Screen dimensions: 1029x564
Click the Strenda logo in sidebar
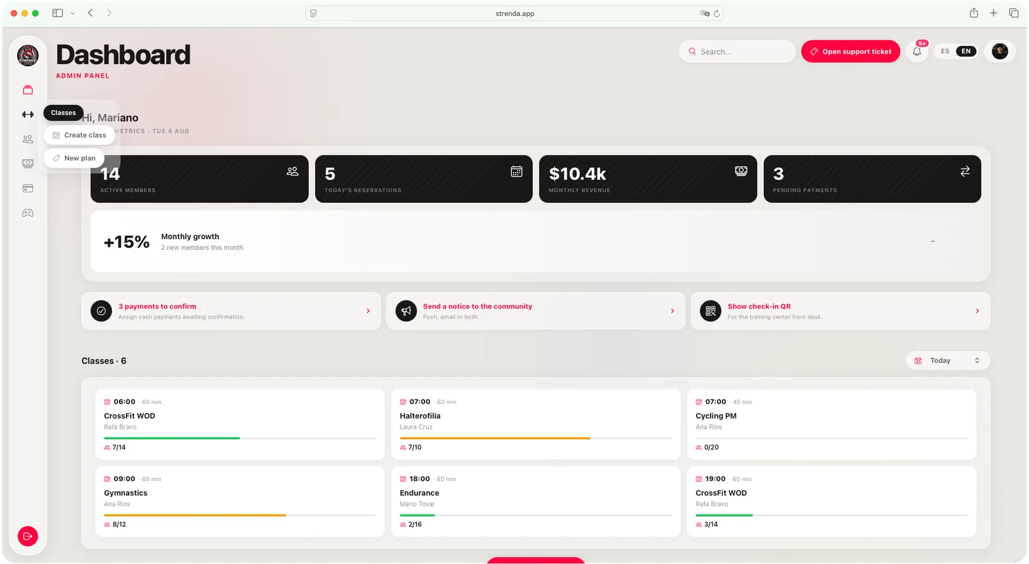click(28, 55)
